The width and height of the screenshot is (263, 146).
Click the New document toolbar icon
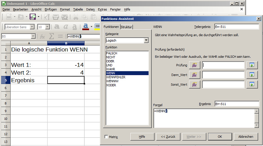coord(9,17)
